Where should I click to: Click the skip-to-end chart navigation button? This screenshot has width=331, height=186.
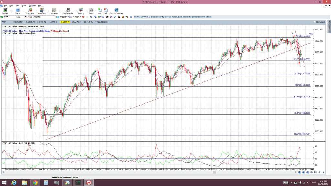pyautogui.click(x=315, y=172)
